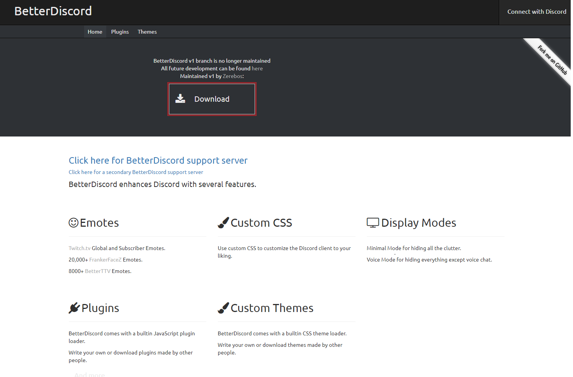Follow the Twitch.tv link
The width and height of the screenshot is (573, 377).
coord(80,248)
